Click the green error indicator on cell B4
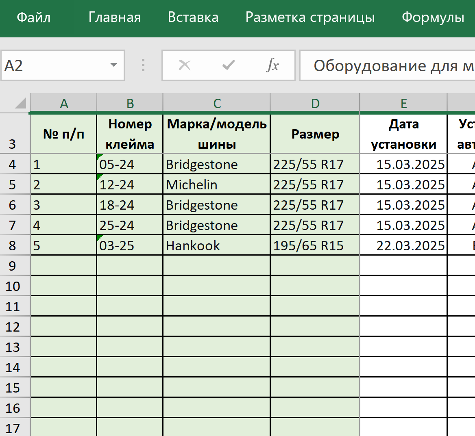The width and height of the screenshot is (475, 436). pyautogui.click(x=99, y=157)
